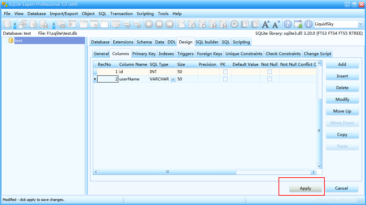The width and height of the screenshot is (366, 205).
Task: Toggle Not Null checkbox for userName row
Action: click(x=269, y=79)
